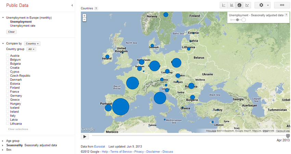Check the Austria checkbox
This screenshot has height=154, width=291.
coord(8,56)
